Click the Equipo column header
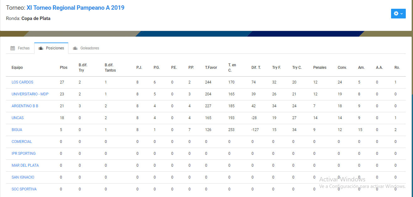 [x=17, y=68]
